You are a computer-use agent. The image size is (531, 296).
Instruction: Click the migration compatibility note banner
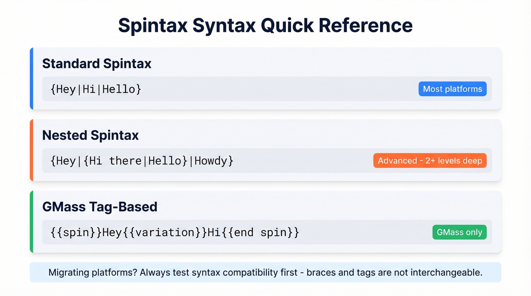coord(265,272)
